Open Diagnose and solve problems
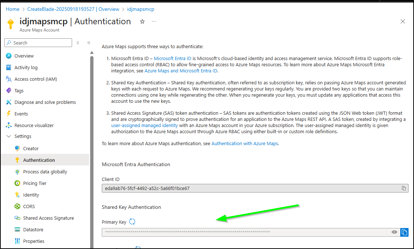The image size is (414, 249). point(45,102)
